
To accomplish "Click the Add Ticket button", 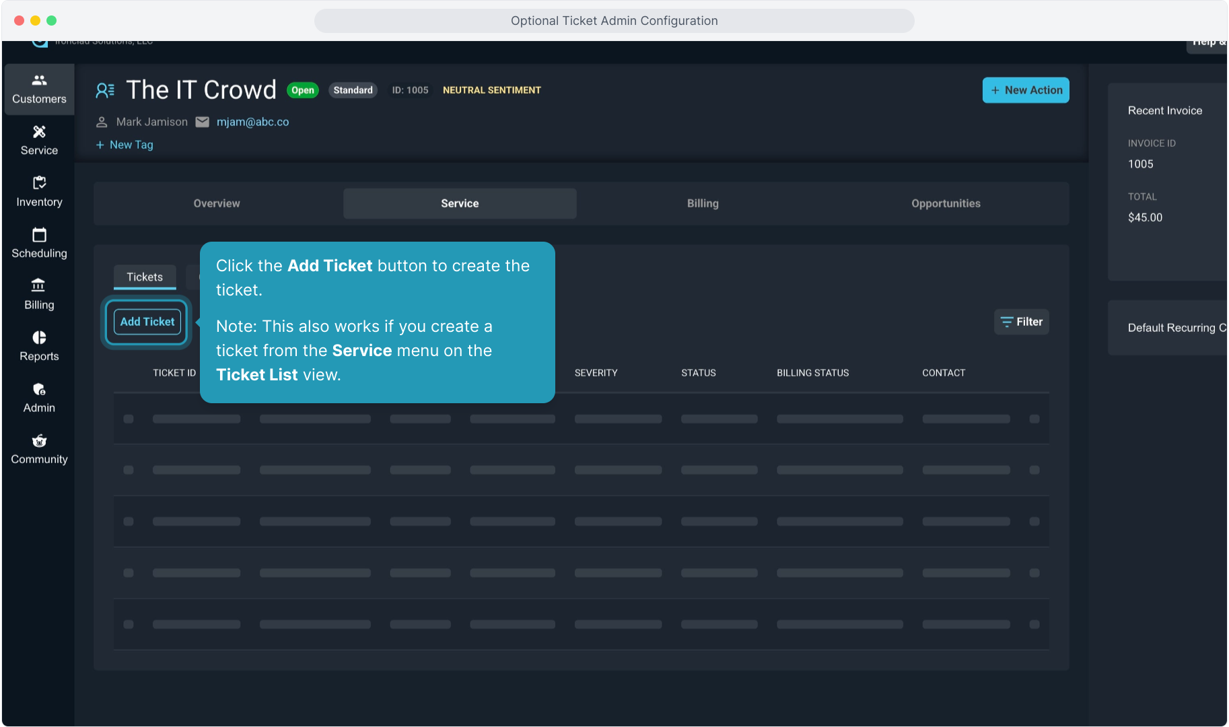I will coord(147,322).
